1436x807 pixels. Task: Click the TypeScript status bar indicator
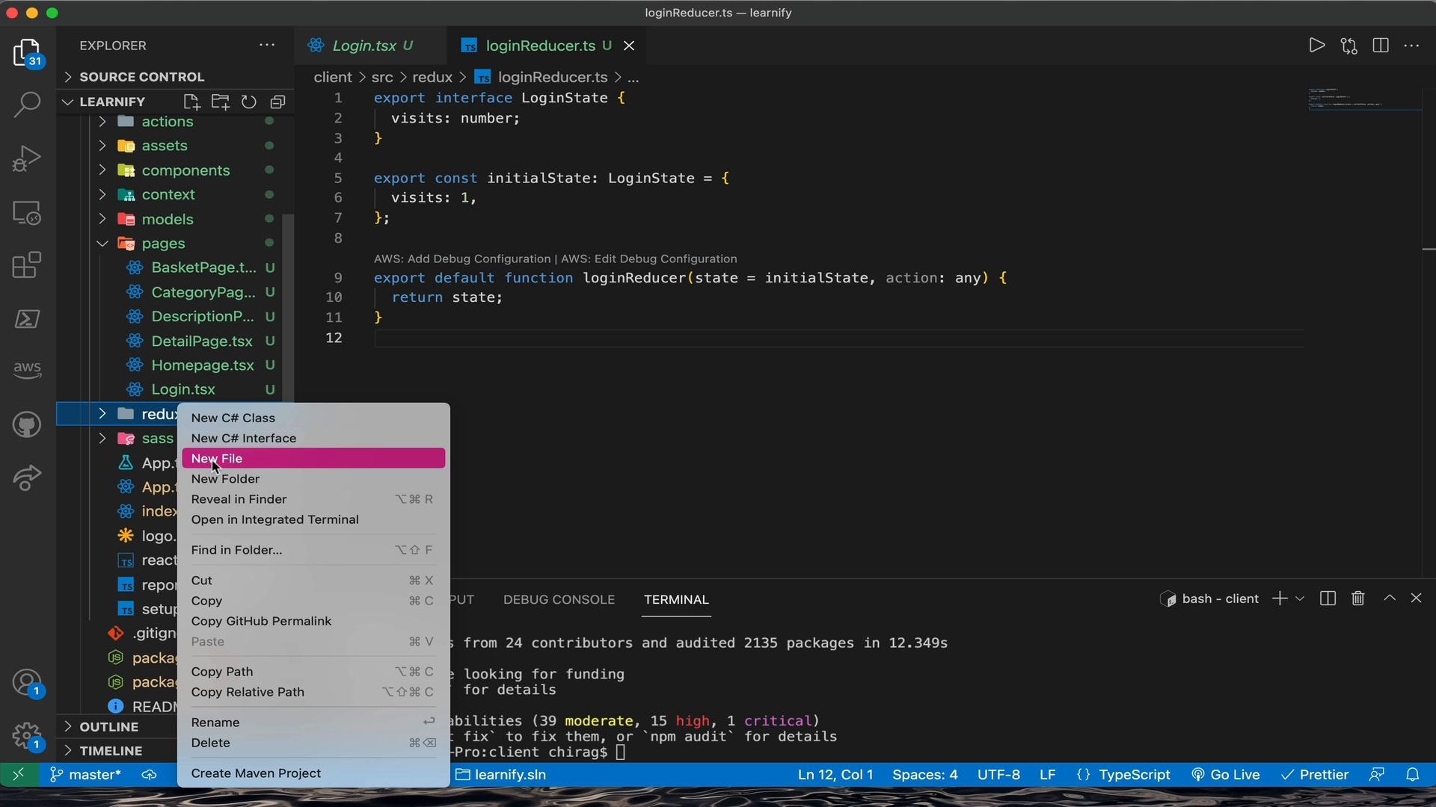1133,774
